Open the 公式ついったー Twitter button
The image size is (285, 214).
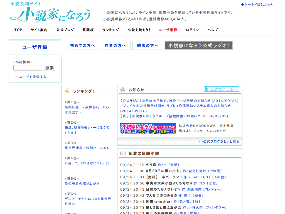[x=221, y=89]
